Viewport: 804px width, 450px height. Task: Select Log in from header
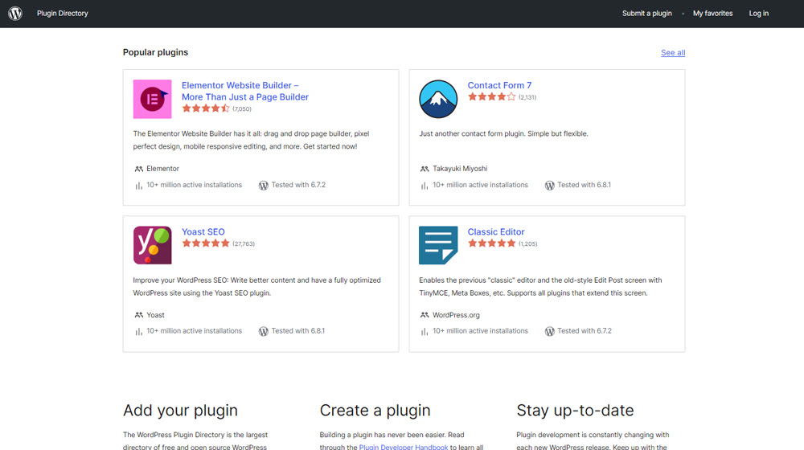coord(759,14)
